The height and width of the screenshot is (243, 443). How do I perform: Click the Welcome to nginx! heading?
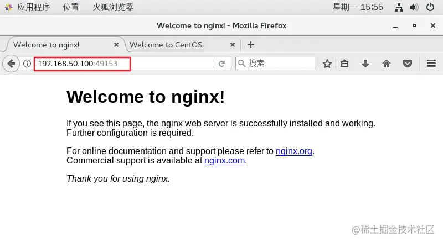coord(146,97)
